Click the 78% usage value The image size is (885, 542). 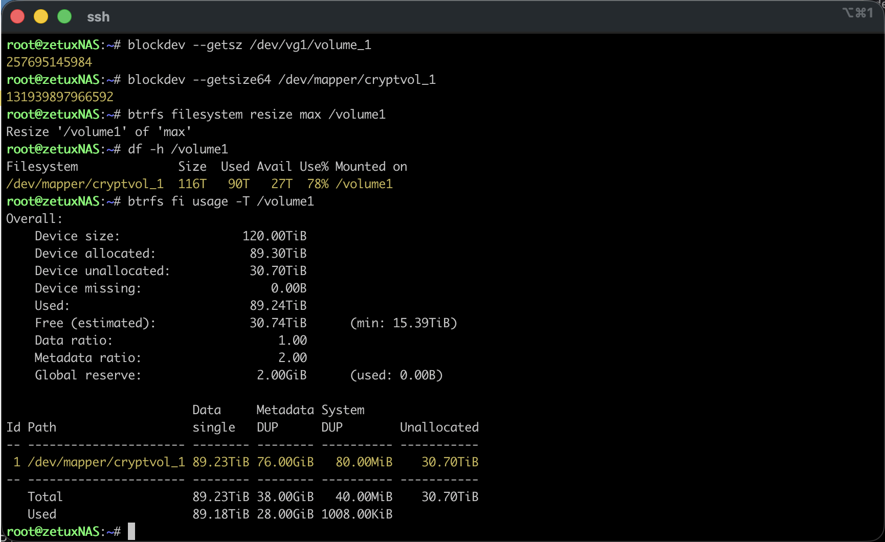[318, 184]
